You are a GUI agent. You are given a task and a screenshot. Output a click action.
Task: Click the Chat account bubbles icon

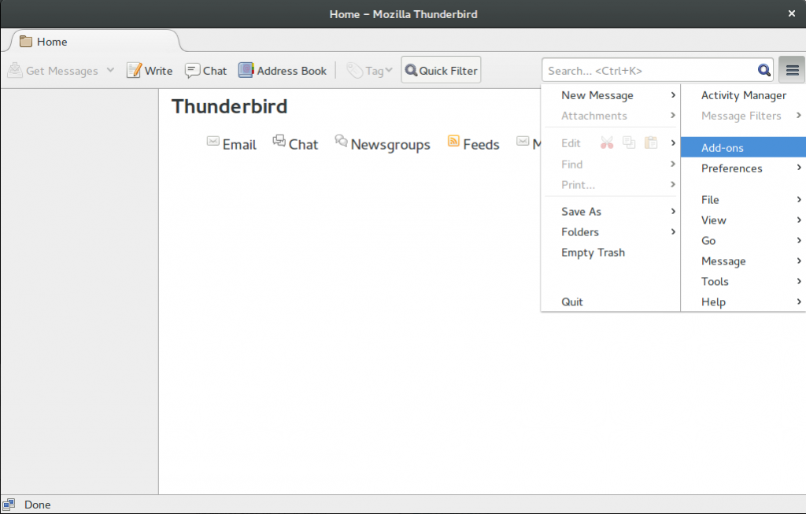[x=279, y=140]
